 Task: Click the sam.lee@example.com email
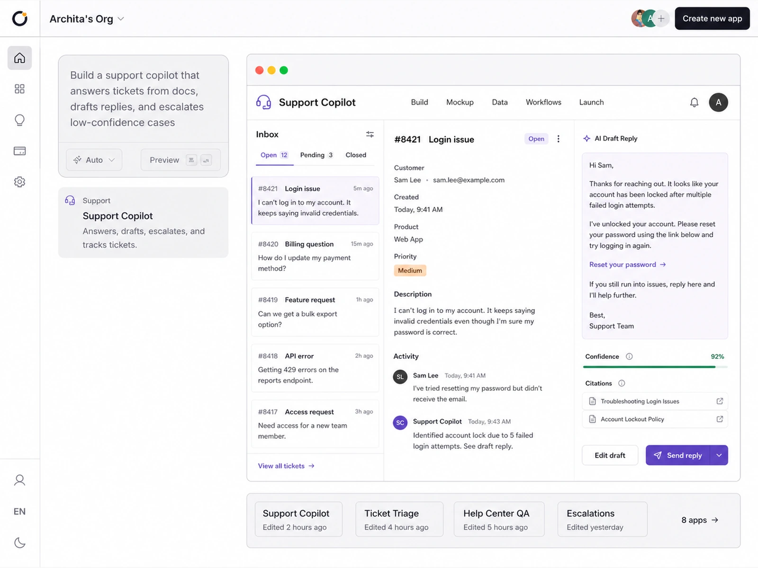(469, 180)
